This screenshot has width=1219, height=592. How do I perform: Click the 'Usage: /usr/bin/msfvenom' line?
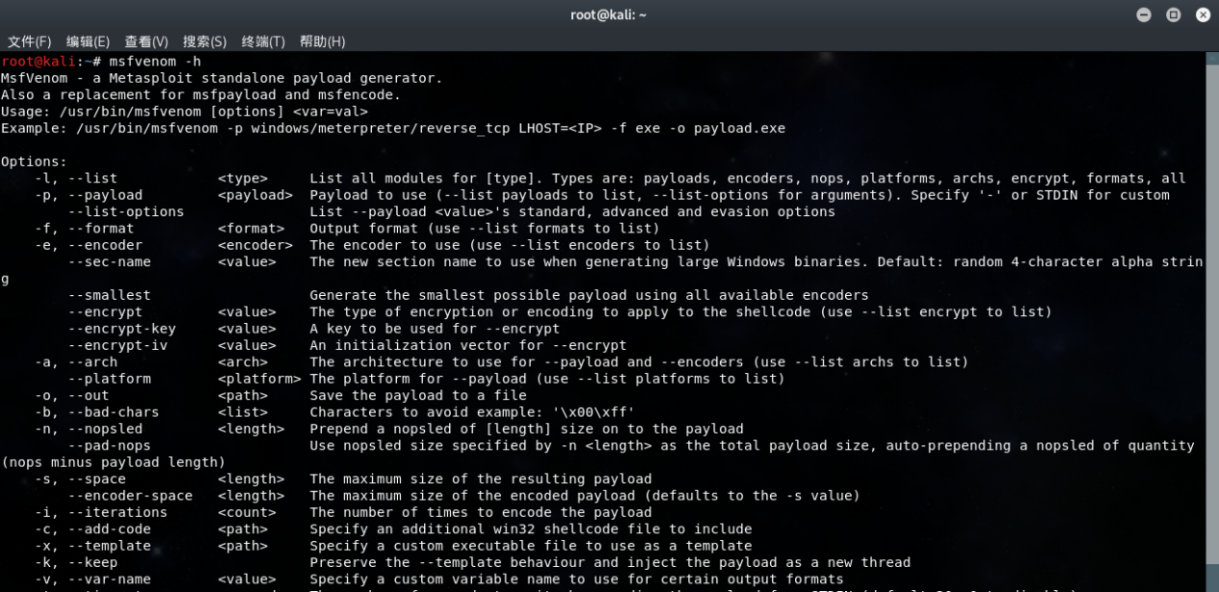tap(185, 111)
